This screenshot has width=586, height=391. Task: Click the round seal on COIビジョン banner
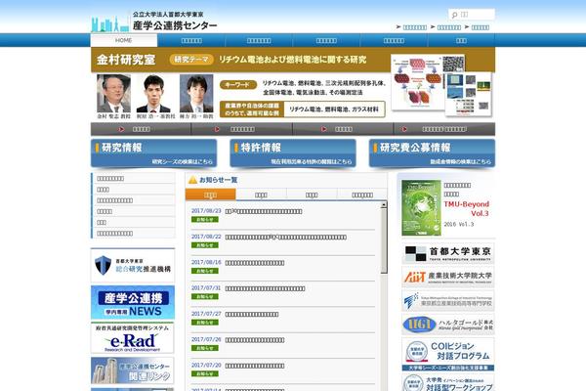pyautogui.click(x=416, y=352)
